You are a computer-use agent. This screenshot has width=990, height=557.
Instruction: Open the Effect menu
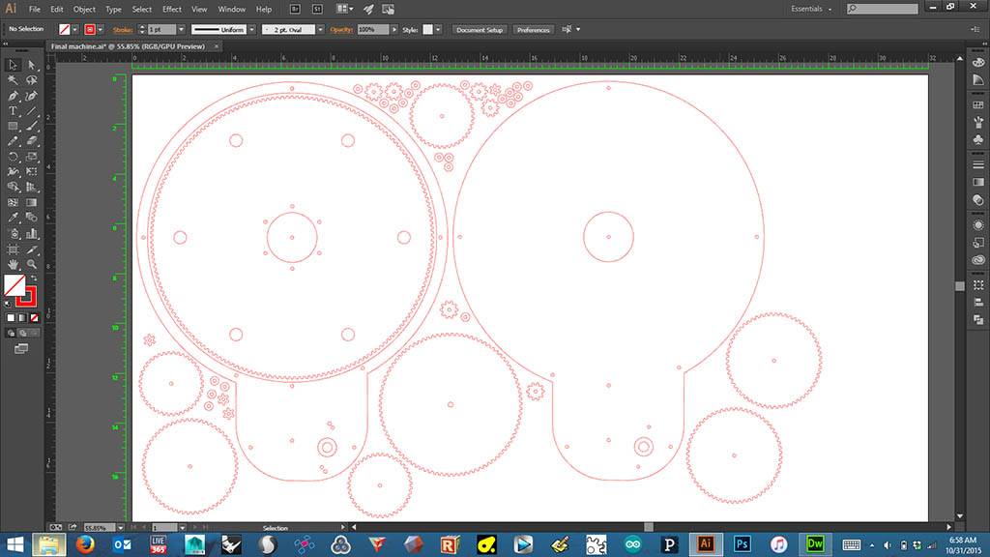172,9
